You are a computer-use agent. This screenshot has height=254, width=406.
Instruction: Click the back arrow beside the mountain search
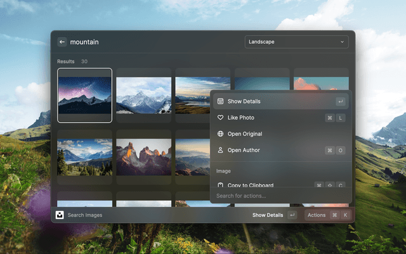point(62,42)
